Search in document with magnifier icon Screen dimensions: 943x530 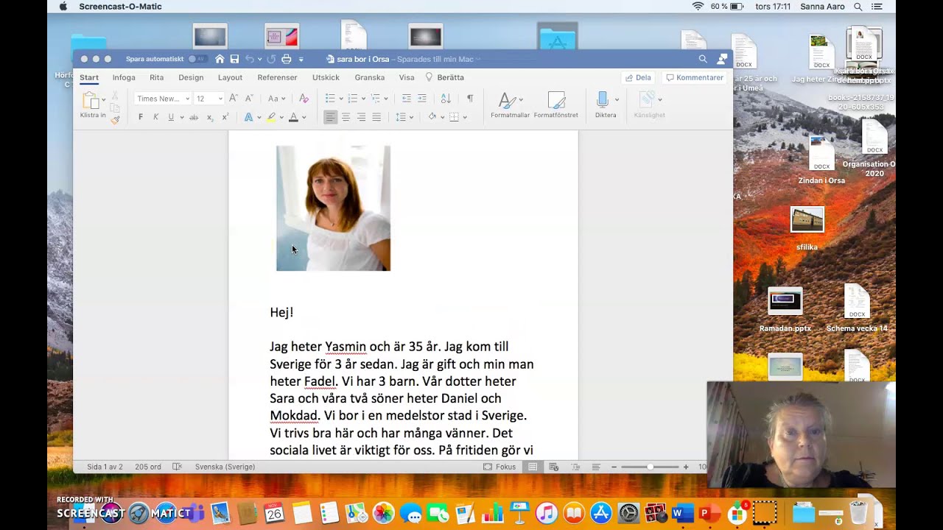click(703, 59)
